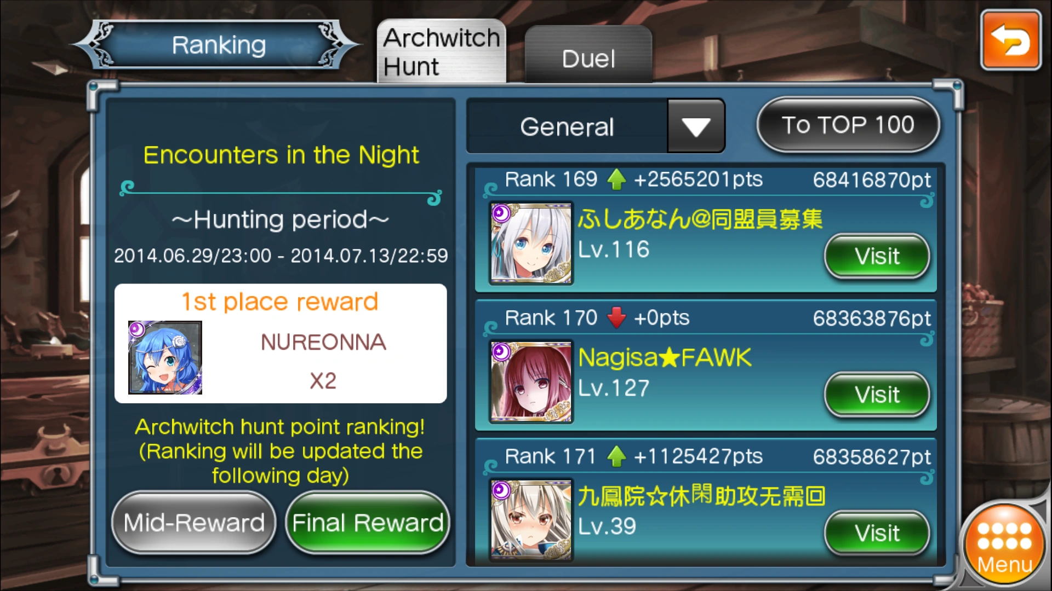This screenshot has height=591, width=1052.
Task: Jump to TOP 100 rankings
Action: click(848, 125)
